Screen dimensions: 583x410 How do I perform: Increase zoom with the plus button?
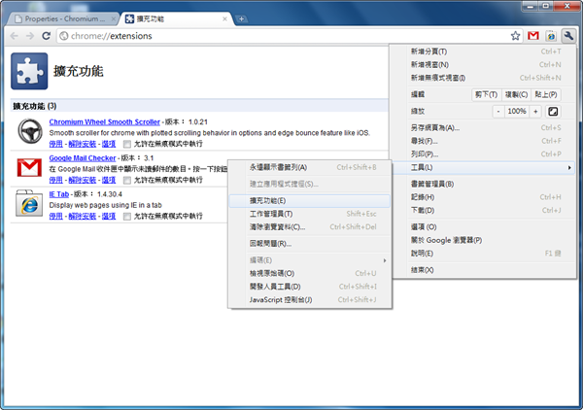[x=535, y=111]
